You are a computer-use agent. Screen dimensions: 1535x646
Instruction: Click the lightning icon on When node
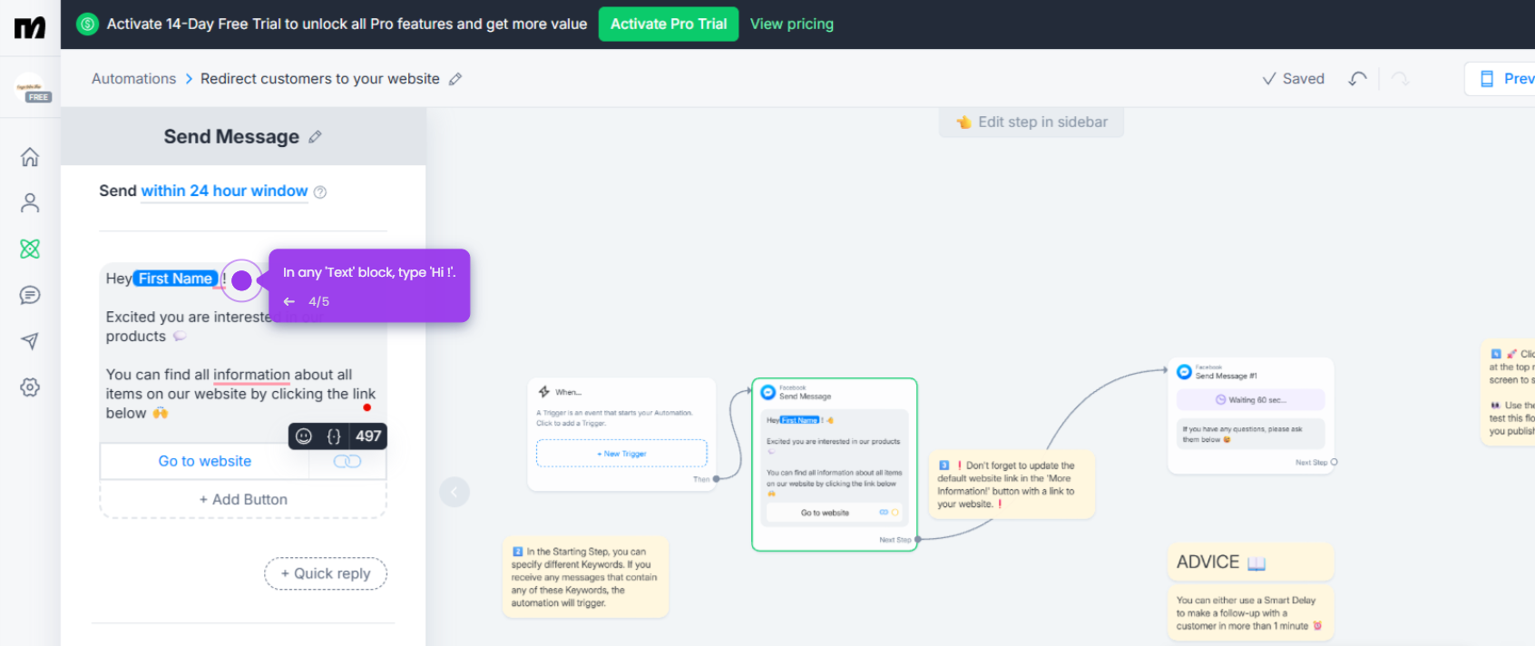click(544, 392)
